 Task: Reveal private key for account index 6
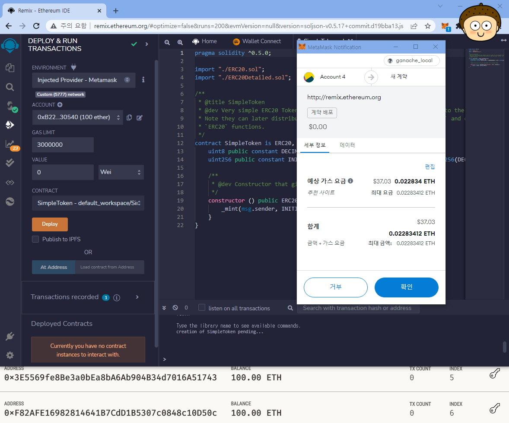pyautogui.click(x=495, y=408)
